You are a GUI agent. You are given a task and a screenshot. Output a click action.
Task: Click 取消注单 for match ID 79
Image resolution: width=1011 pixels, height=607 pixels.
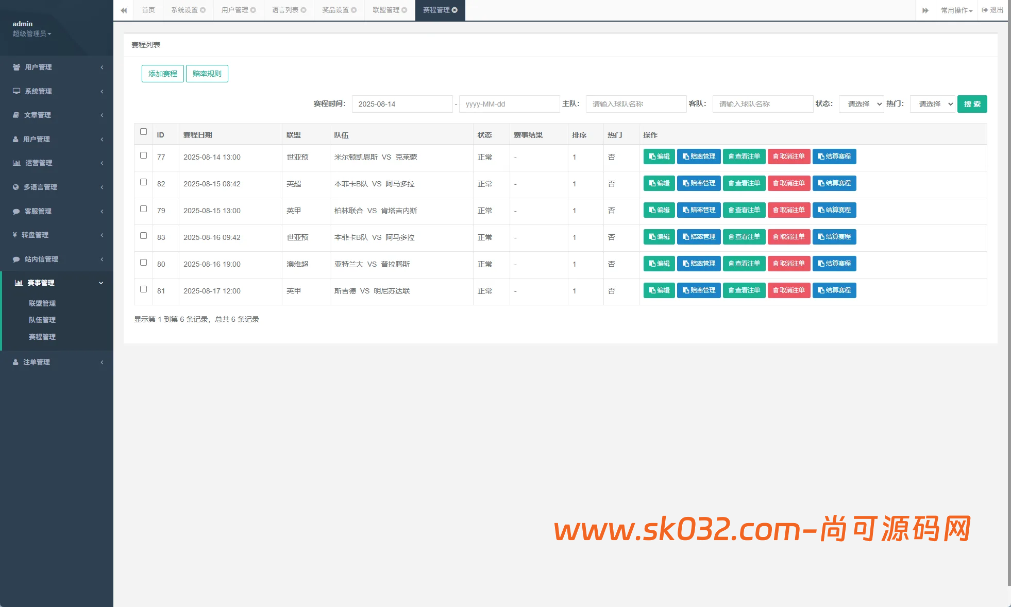tap(788, 210)
